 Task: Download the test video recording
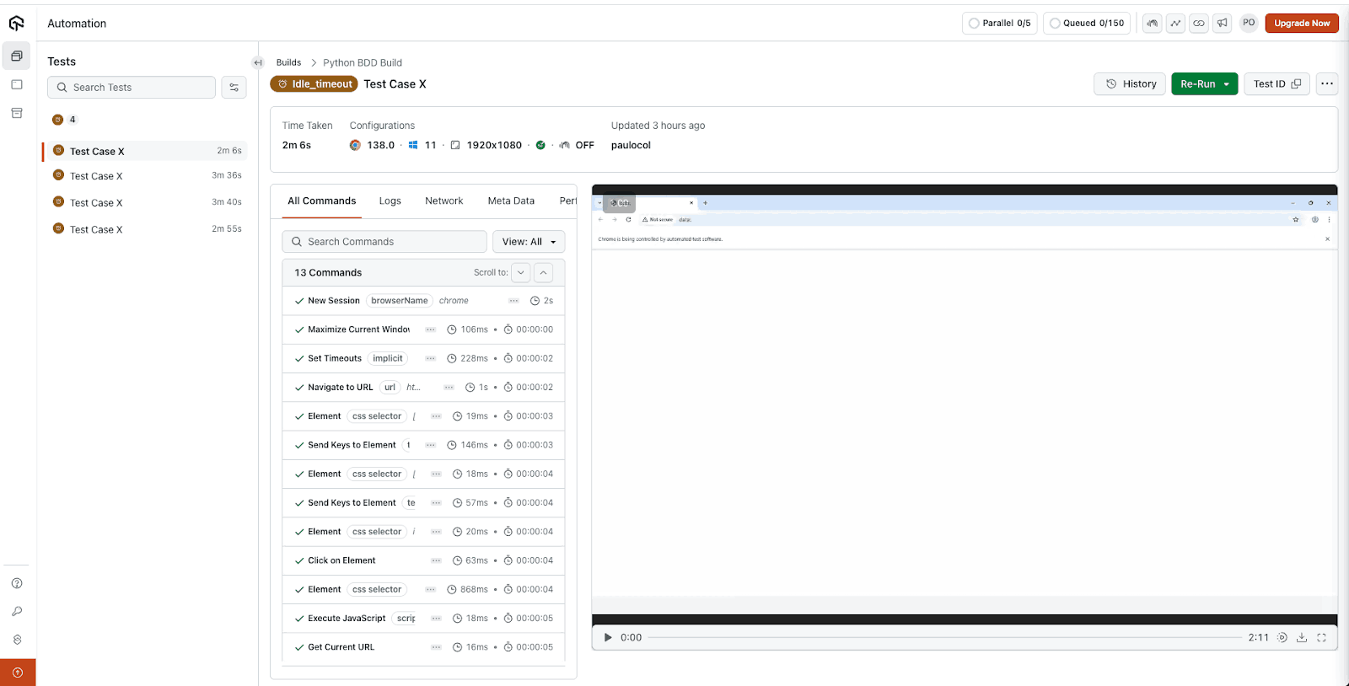coord(1302,638)
